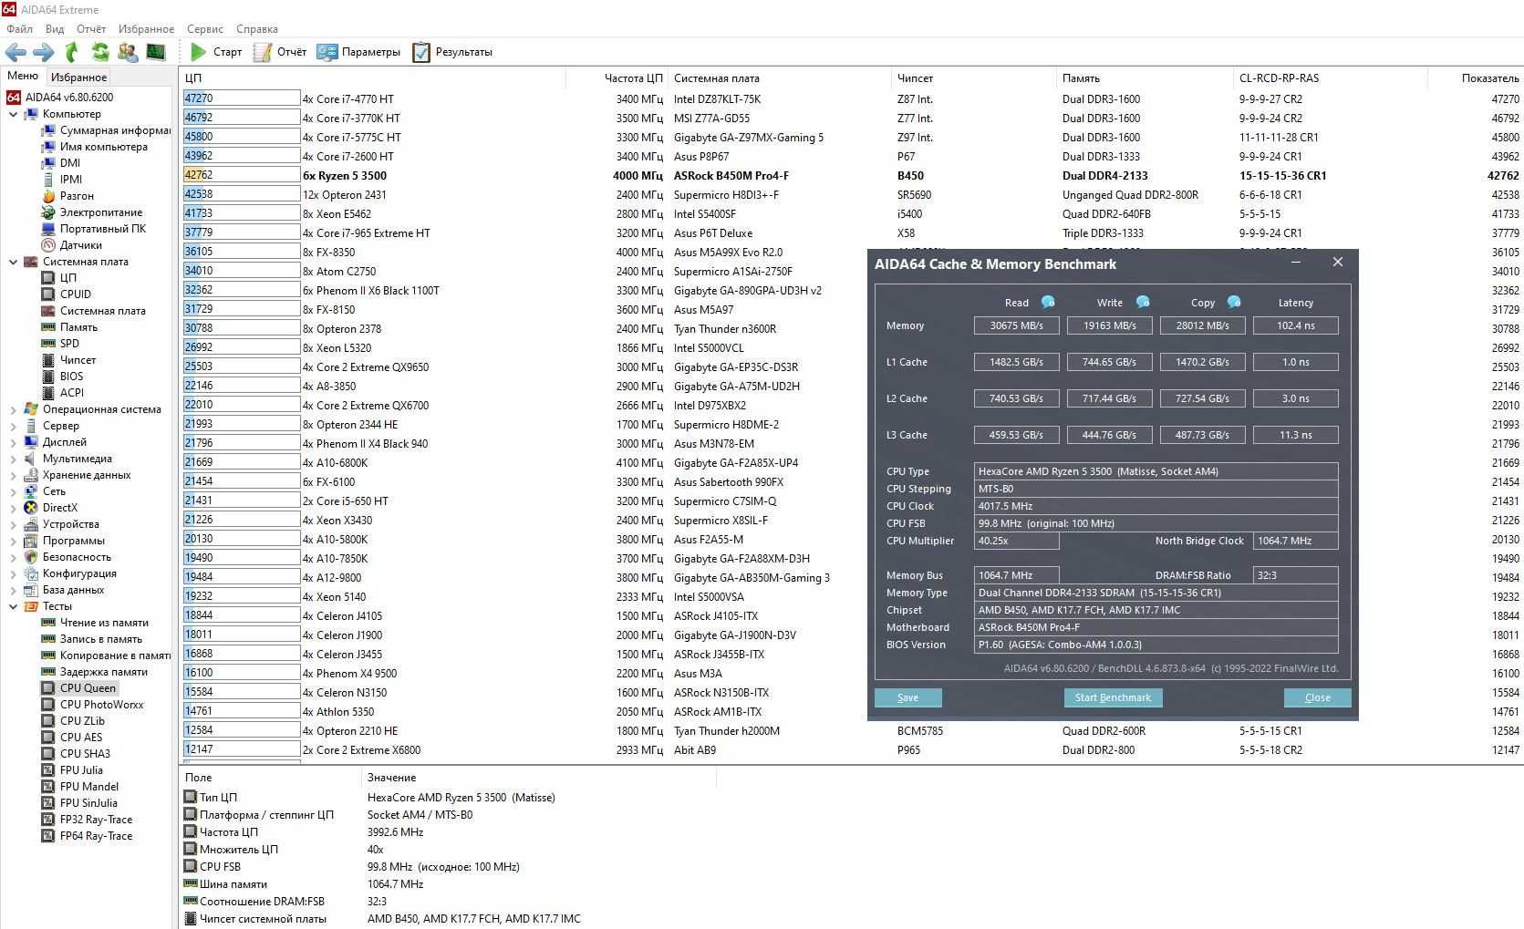Select CPU AES test
Viewport: 1524px width, 929px height.
coord(72,738)
